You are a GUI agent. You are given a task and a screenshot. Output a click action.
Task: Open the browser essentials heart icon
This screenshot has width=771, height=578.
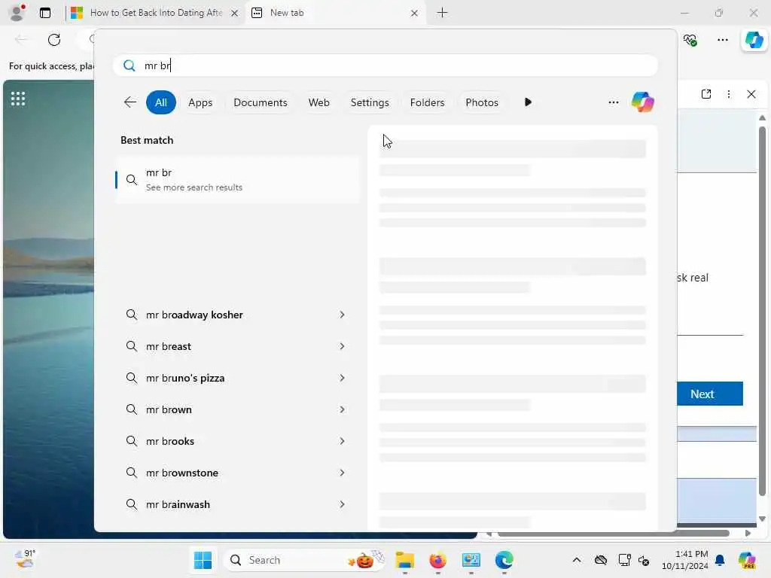coord(690,40)
